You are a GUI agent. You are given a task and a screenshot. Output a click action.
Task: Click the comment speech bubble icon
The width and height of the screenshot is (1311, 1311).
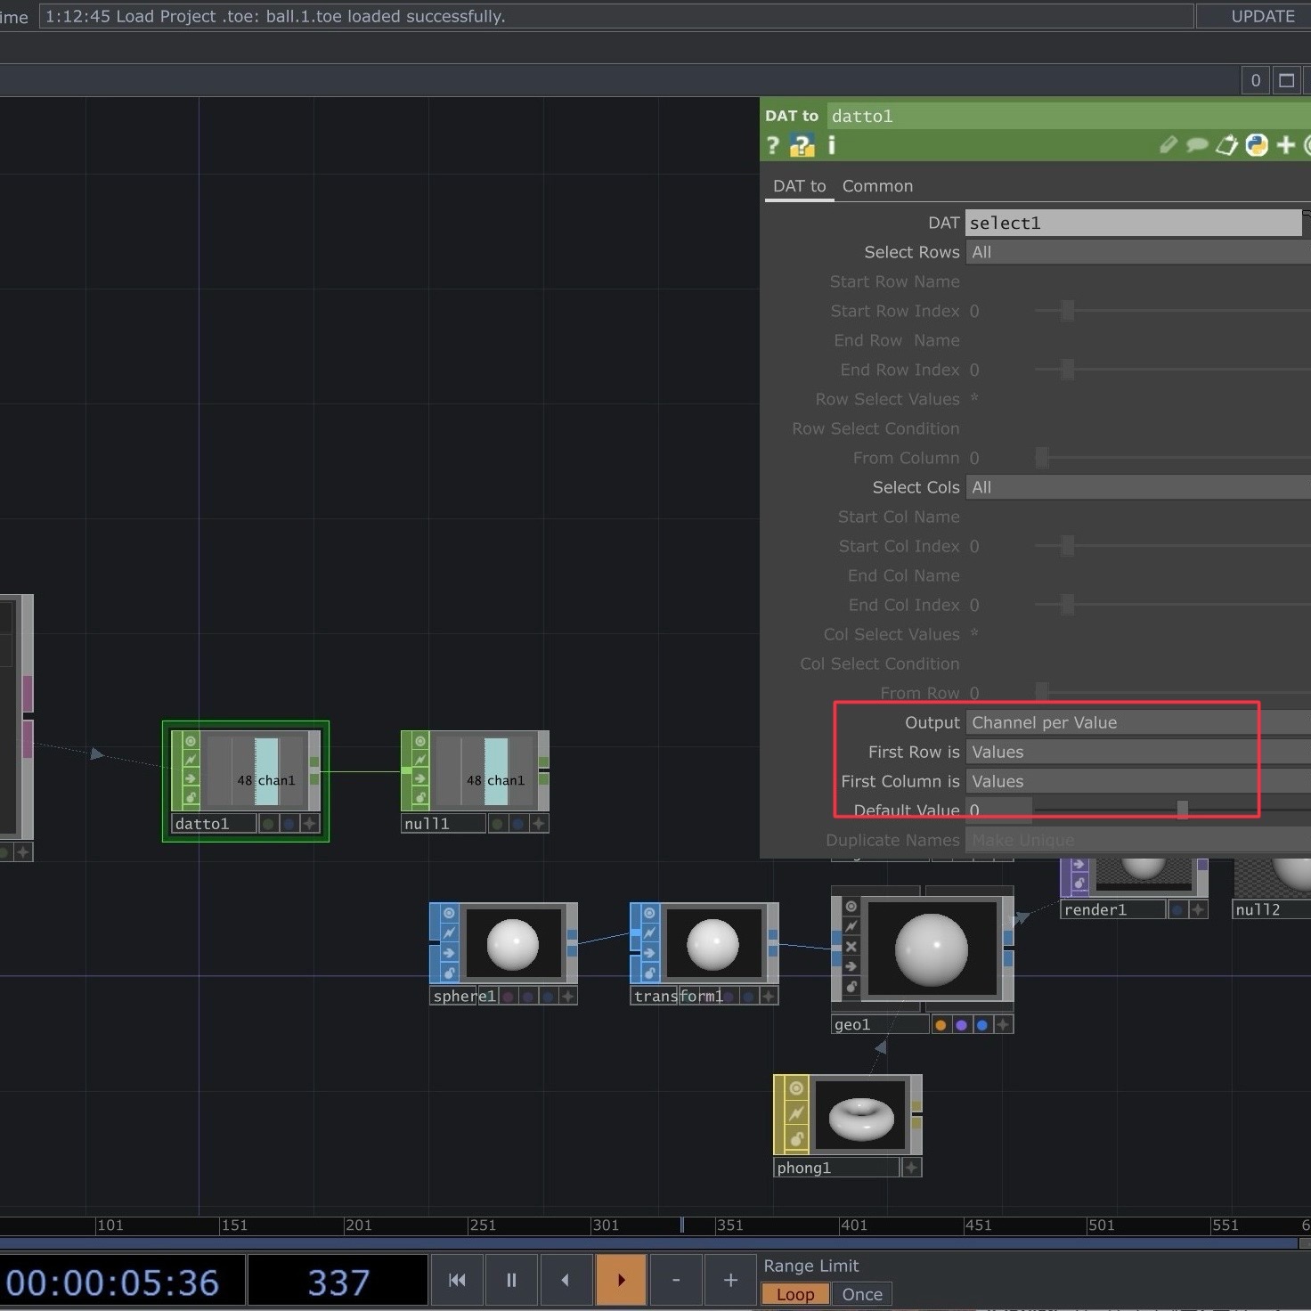click(x=1197, y=145)
